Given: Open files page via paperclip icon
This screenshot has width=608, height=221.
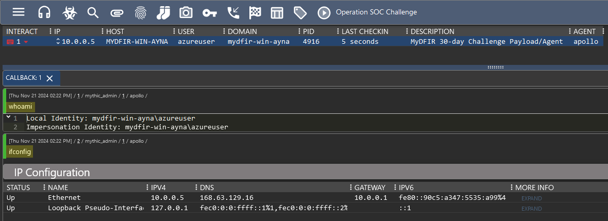Looking at the screenshot, I should point(116,13).
